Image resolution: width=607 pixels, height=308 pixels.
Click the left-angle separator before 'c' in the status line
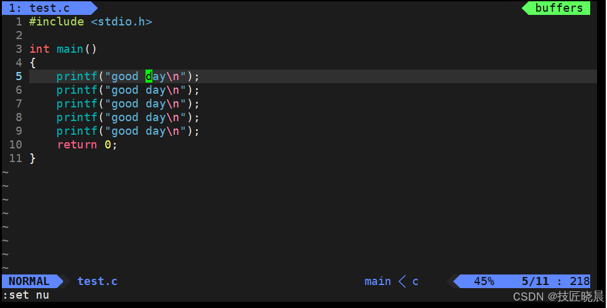click(402, 282)
